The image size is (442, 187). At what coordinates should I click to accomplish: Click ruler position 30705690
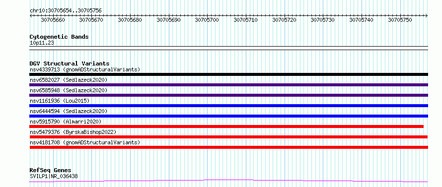(168, 20)
